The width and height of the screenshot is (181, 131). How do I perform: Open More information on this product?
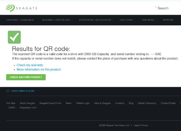pyautogui.click(x=39, y=70)
